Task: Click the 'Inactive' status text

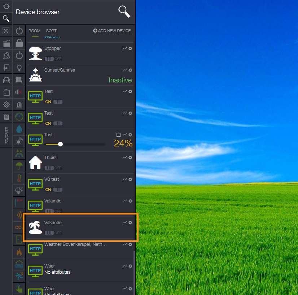Action: pyautogui.click(x=120, y=80)
